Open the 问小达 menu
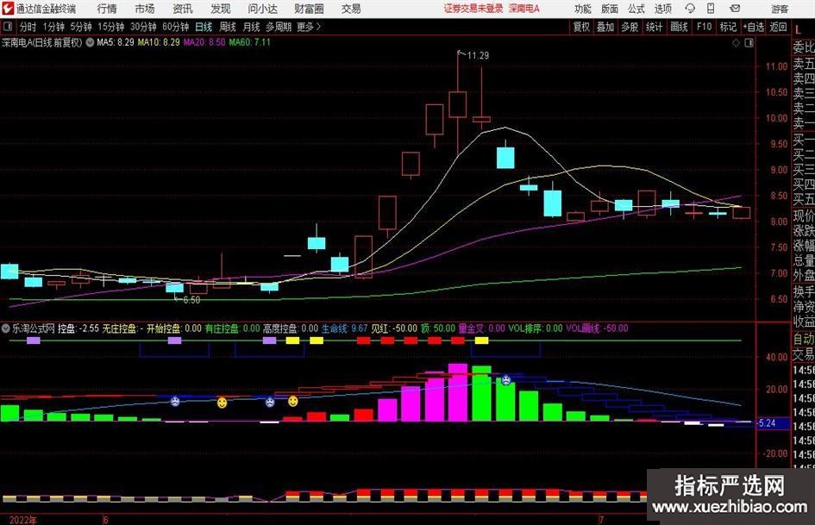 (x=262, y=9)
